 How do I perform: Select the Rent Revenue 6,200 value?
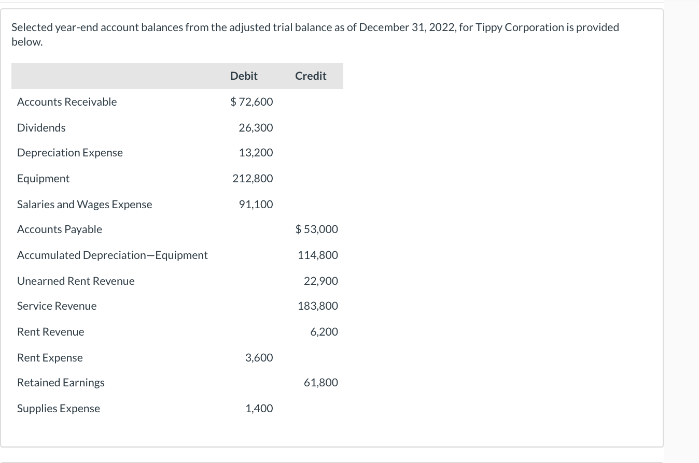pyautogui.click(x=324, y=331)
